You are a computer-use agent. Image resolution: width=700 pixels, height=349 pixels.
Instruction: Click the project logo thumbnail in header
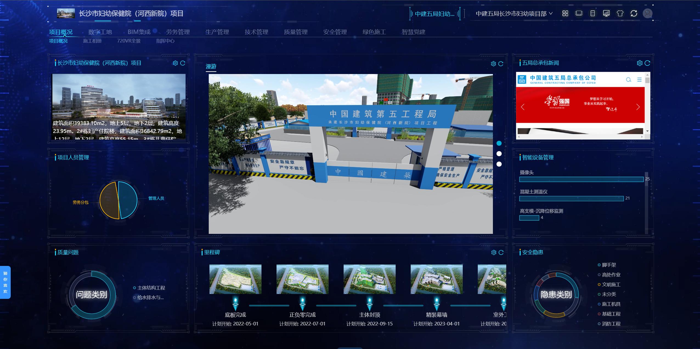pyautogui.click(x=66, y=13)
